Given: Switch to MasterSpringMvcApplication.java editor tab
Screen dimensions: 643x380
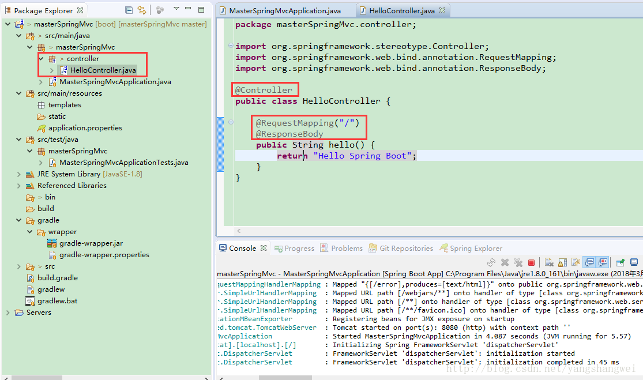Looking at the screenshot, I should click(284, 10).
